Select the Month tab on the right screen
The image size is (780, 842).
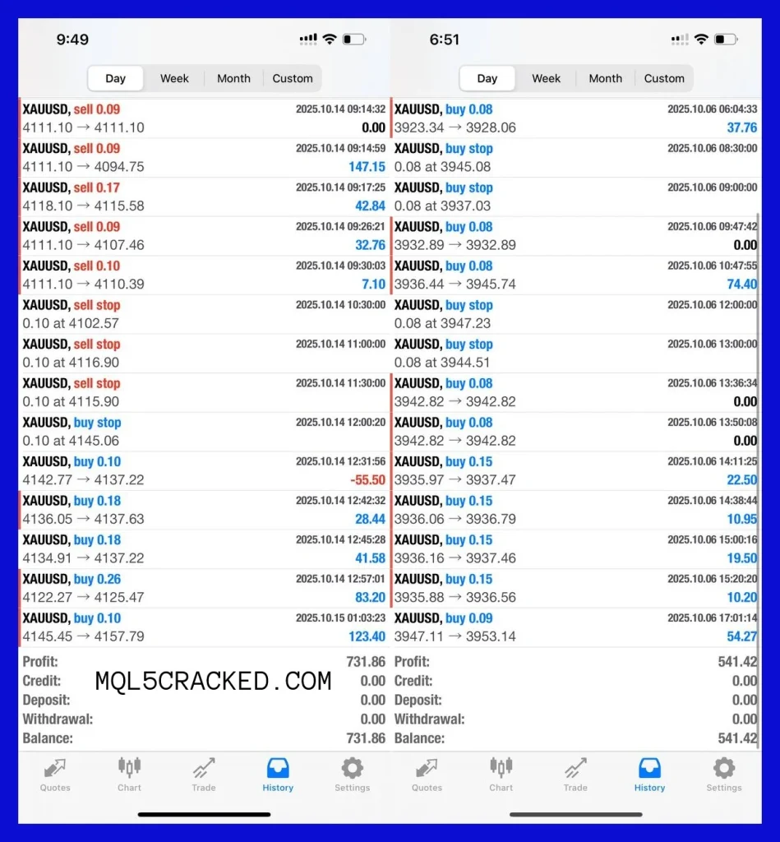(606, 78)
